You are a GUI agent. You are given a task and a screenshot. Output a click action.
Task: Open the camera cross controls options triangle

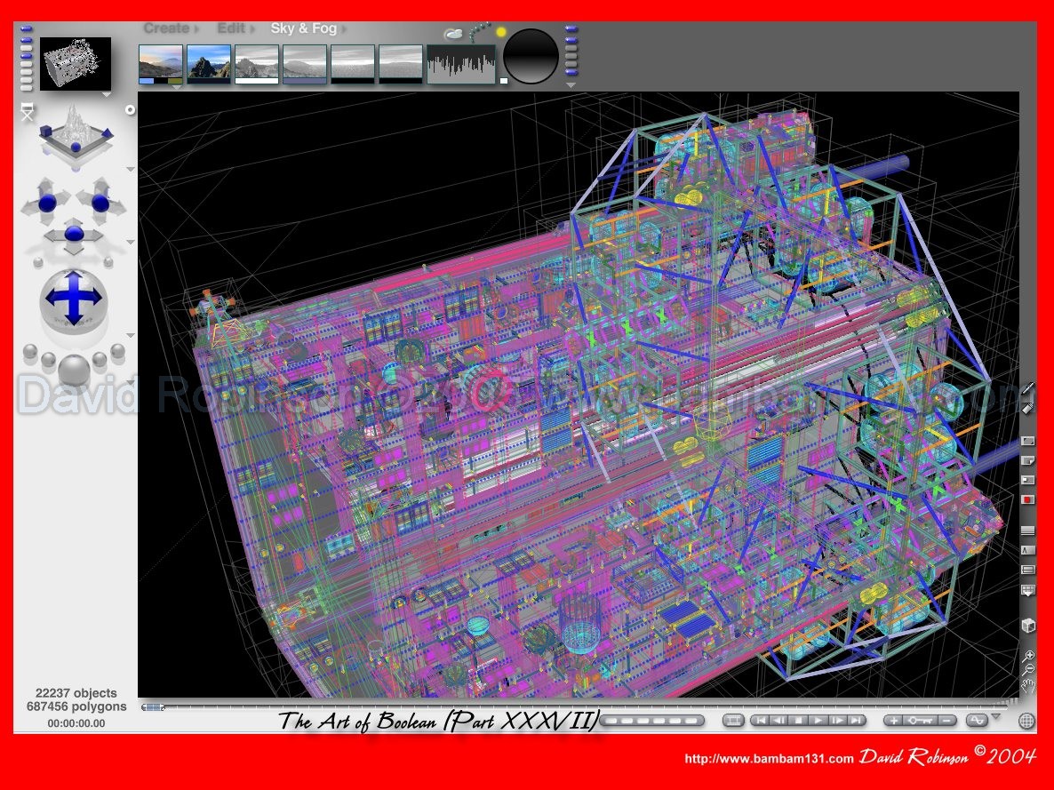(130, 242)
